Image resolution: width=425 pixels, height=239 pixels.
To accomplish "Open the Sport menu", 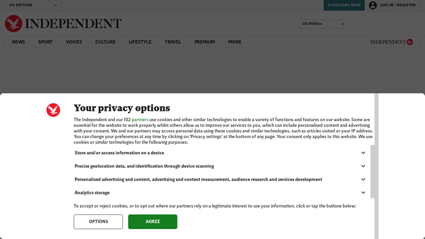I will pos(45,42).
